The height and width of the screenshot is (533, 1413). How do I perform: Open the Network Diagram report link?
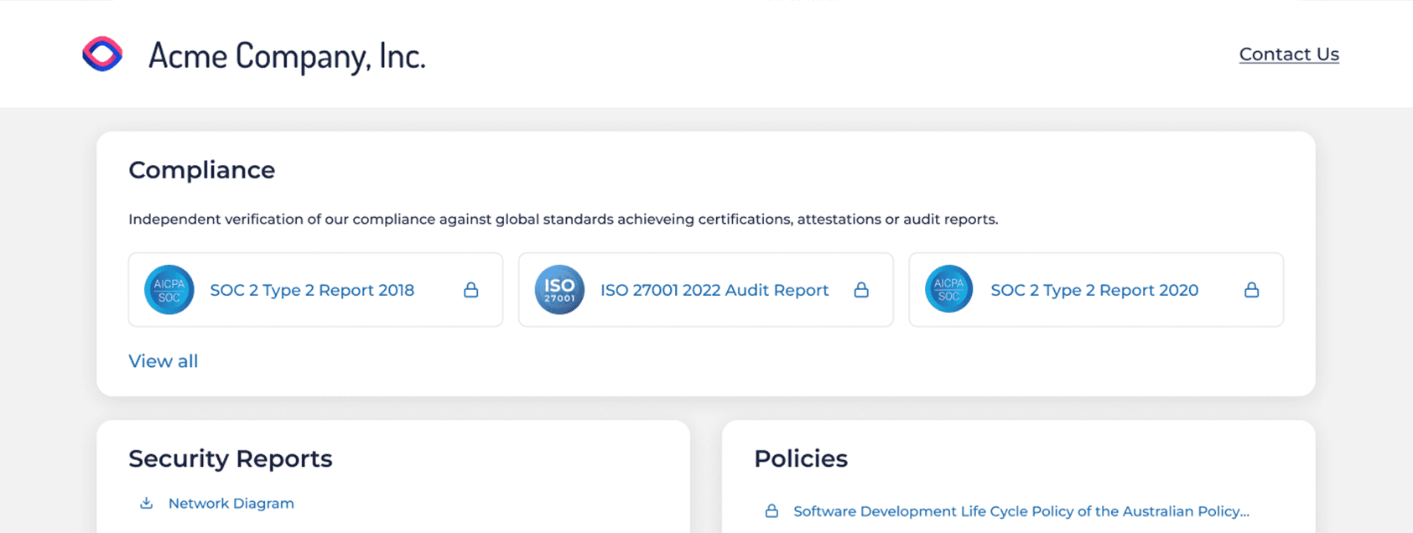pyautogui.click(x=231, y=504)
